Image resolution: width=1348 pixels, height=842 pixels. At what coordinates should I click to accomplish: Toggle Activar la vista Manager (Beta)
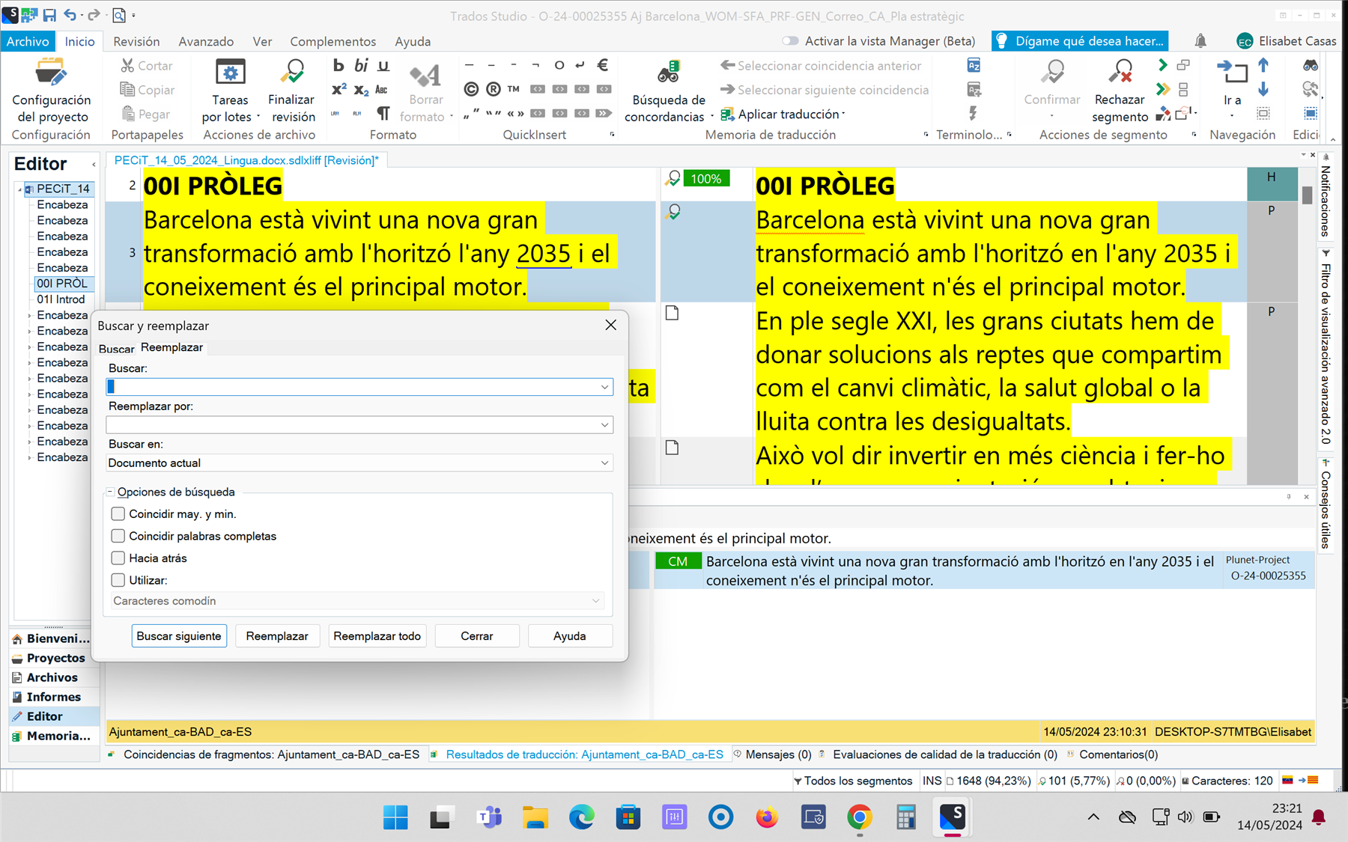pos(790,41)
